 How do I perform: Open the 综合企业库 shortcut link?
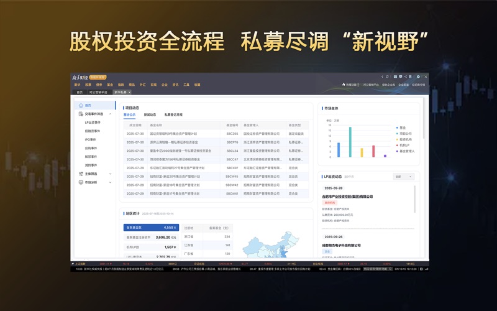(x=388, y=85)
